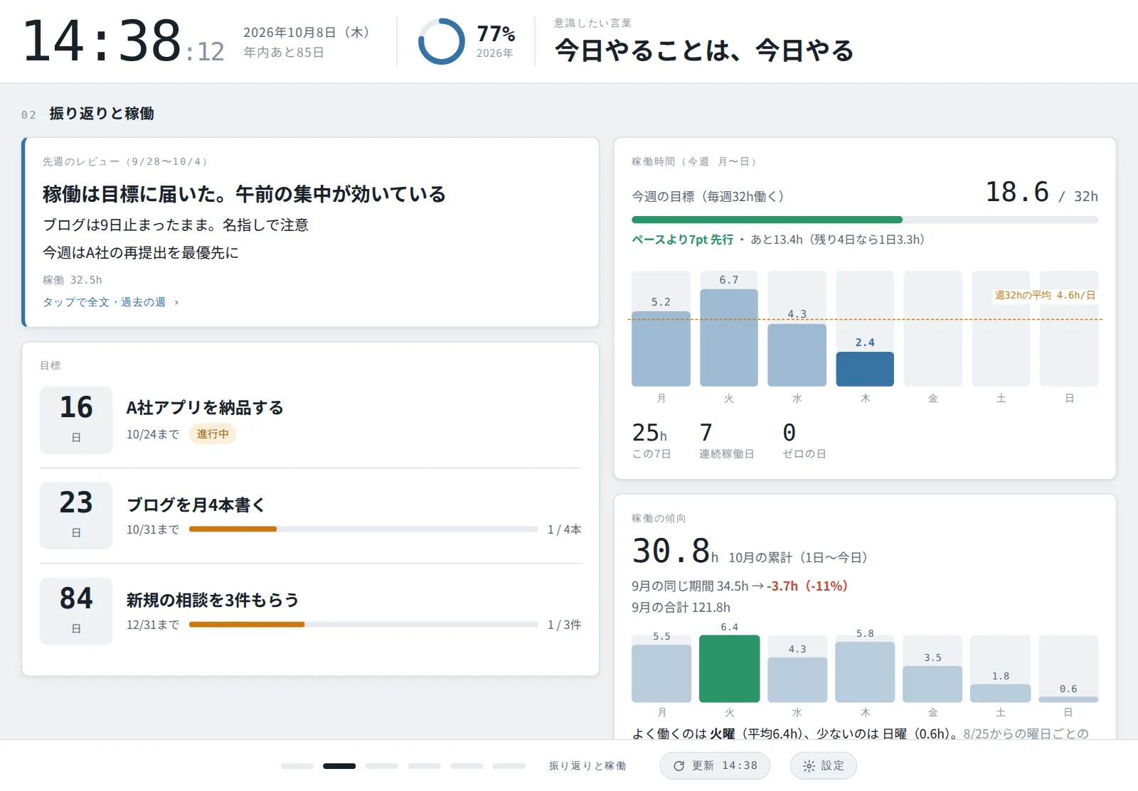Click the 7 連続稼働日 stat
Image resolution: width=1138 pixels, height=791 pixels.
[x=726, y=441]
